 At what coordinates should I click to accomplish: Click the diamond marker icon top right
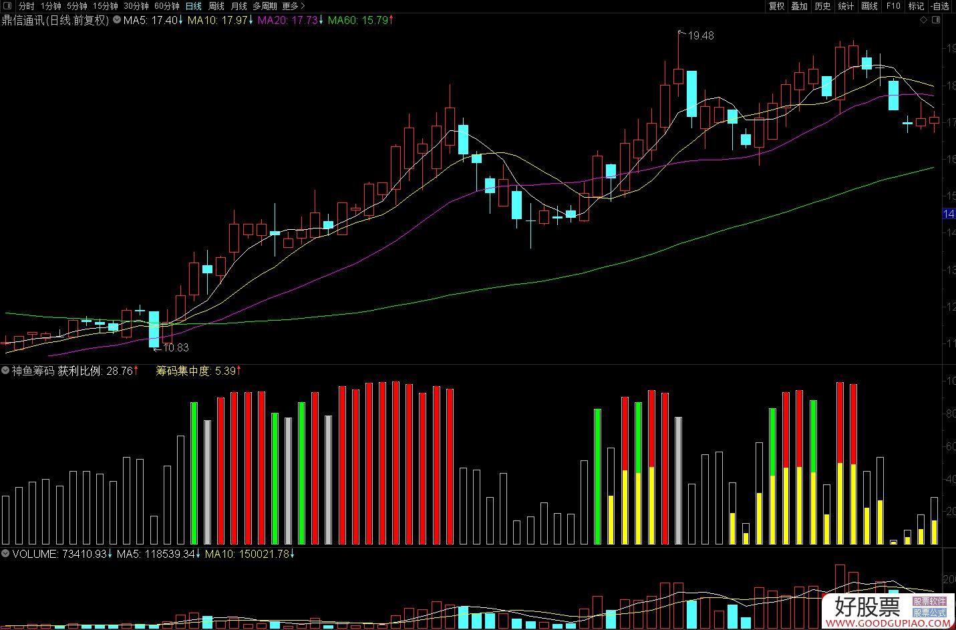(924, 20)
